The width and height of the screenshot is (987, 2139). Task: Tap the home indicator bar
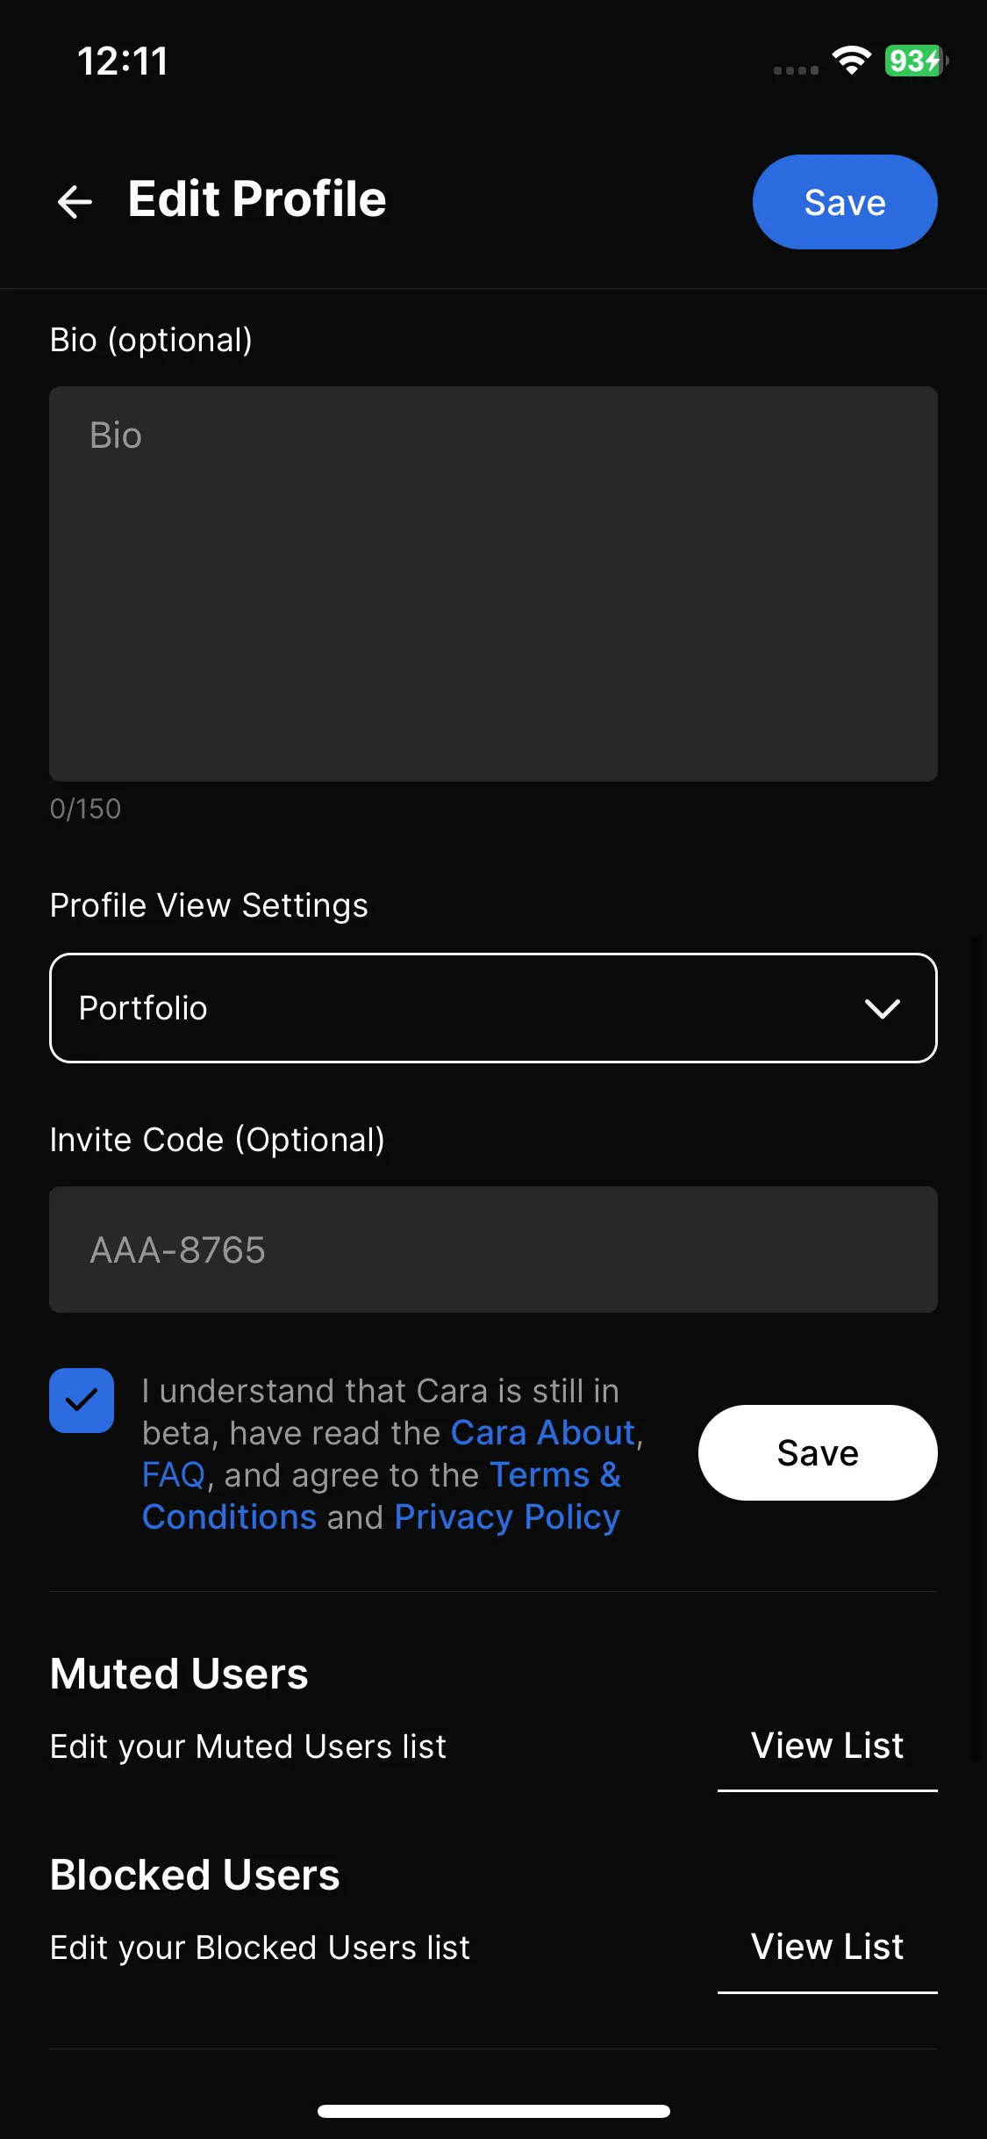coord(493,2111)
